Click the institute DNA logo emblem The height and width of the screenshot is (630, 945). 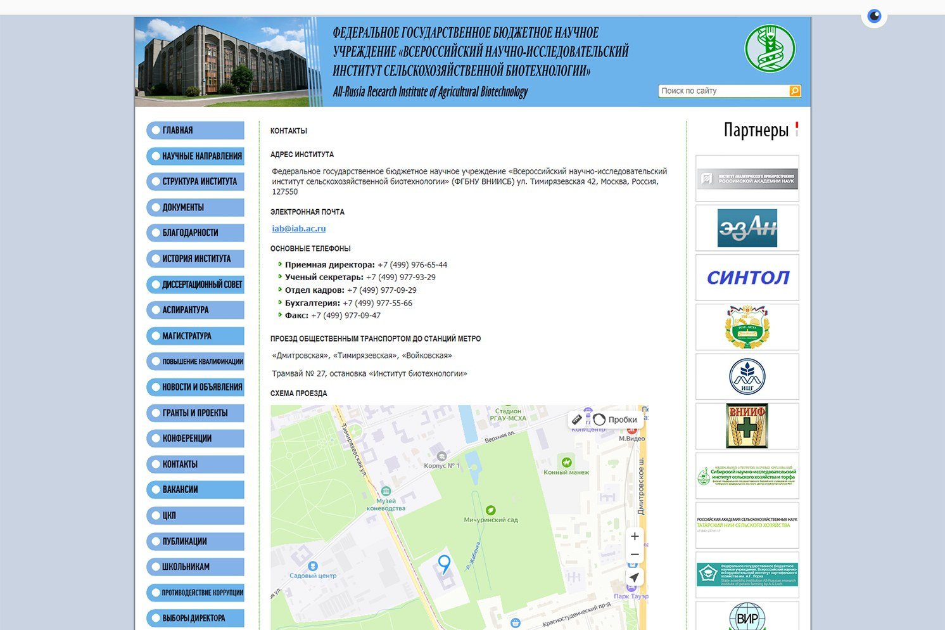click(x=770, y=48)
